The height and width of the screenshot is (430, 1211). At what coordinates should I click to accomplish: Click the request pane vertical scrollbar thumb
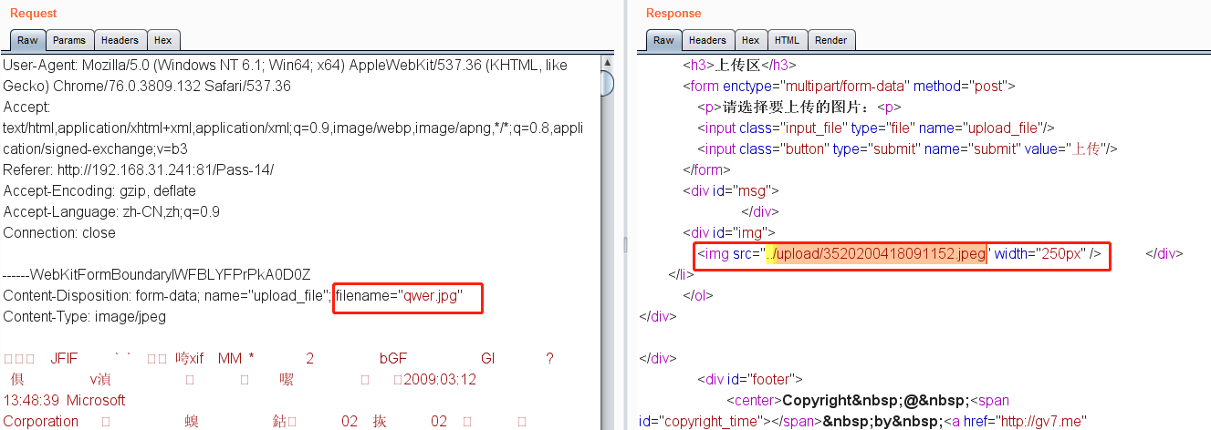tap(607, 84)
